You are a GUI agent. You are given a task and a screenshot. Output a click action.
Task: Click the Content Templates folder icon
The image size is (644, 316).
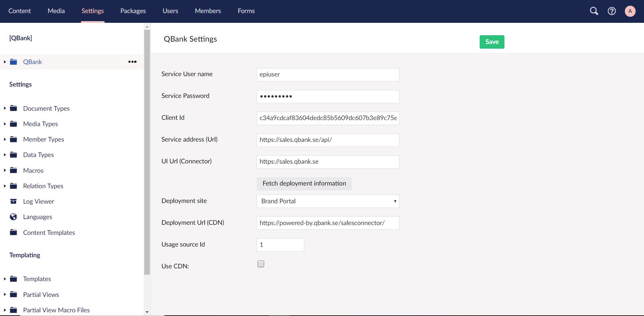point(13,232)
